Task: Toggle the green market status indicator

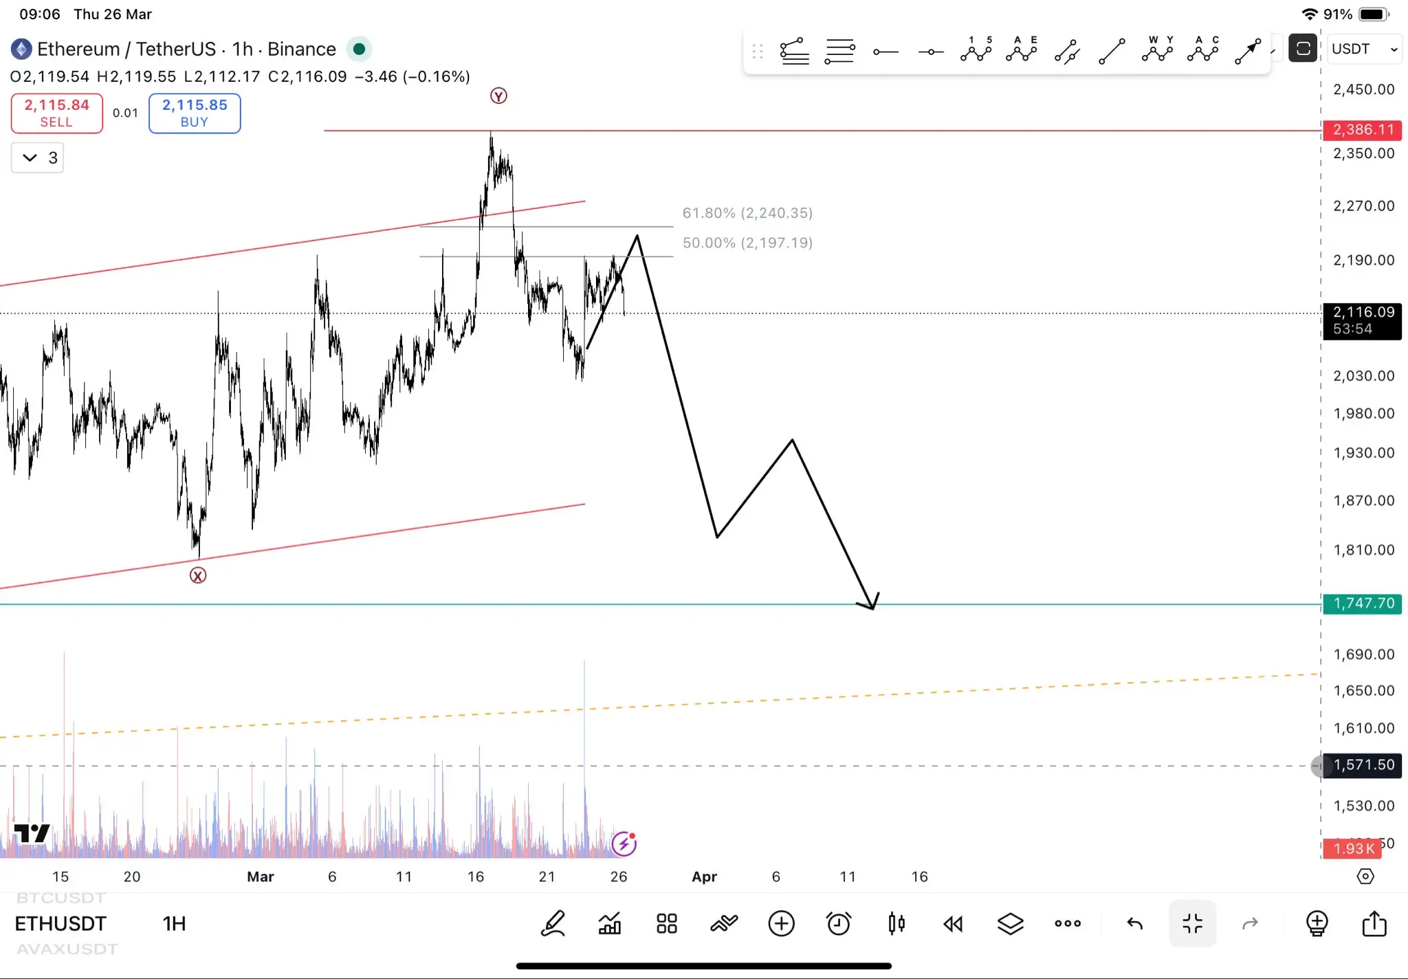Action: pyautogui.click(x=359, y=49)
